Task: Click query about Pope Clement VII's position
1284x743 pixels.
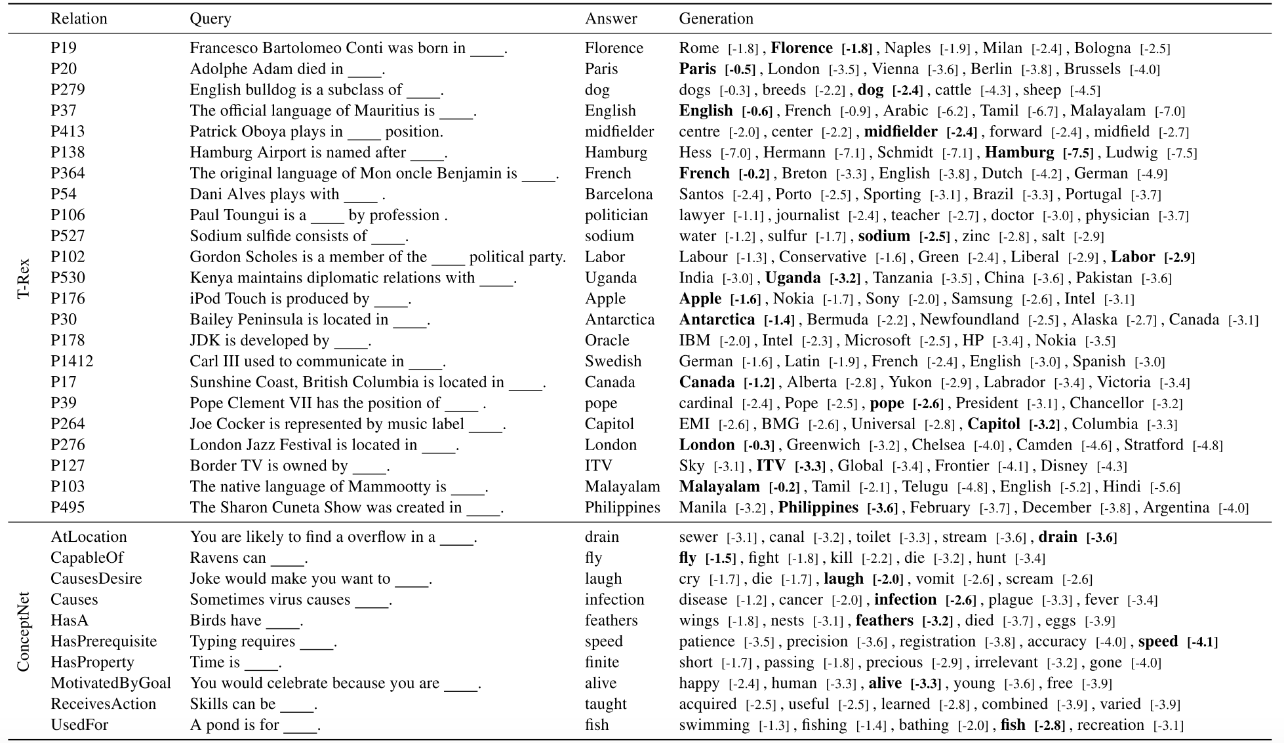Action: pos(338,403)
